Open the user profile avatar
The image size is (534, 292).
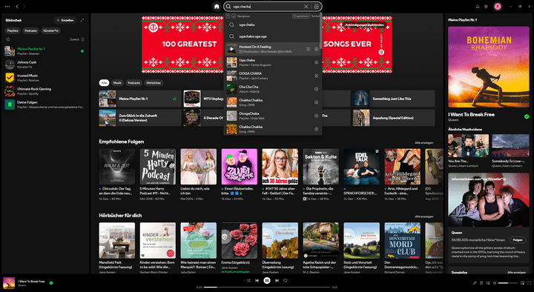coord(498,7)
